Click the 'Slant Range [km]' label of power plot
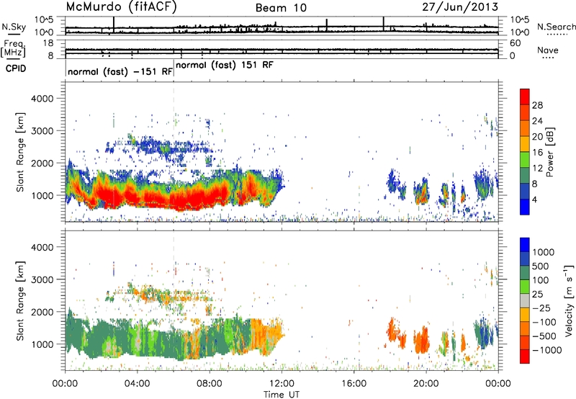 tap(20, 152)
